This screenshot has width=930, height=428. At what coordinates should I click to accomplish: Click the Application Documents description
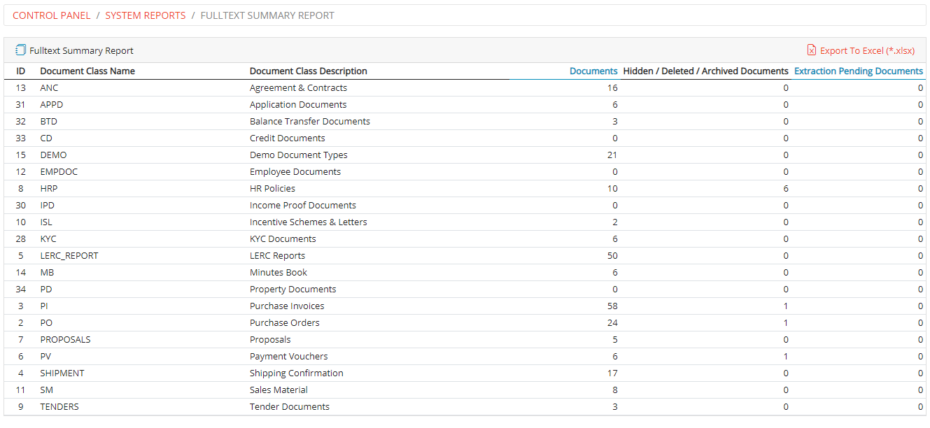[x=298, y=105]
